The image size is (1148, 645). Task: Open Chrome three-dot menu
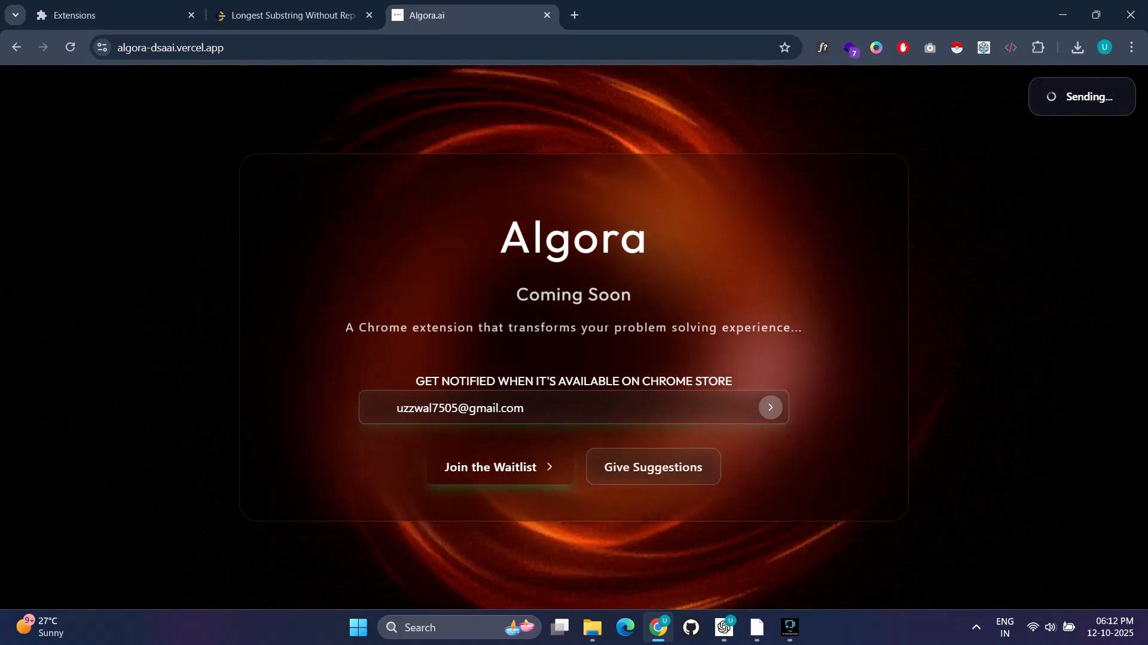pyautogui.click(x=1131, y=47)
